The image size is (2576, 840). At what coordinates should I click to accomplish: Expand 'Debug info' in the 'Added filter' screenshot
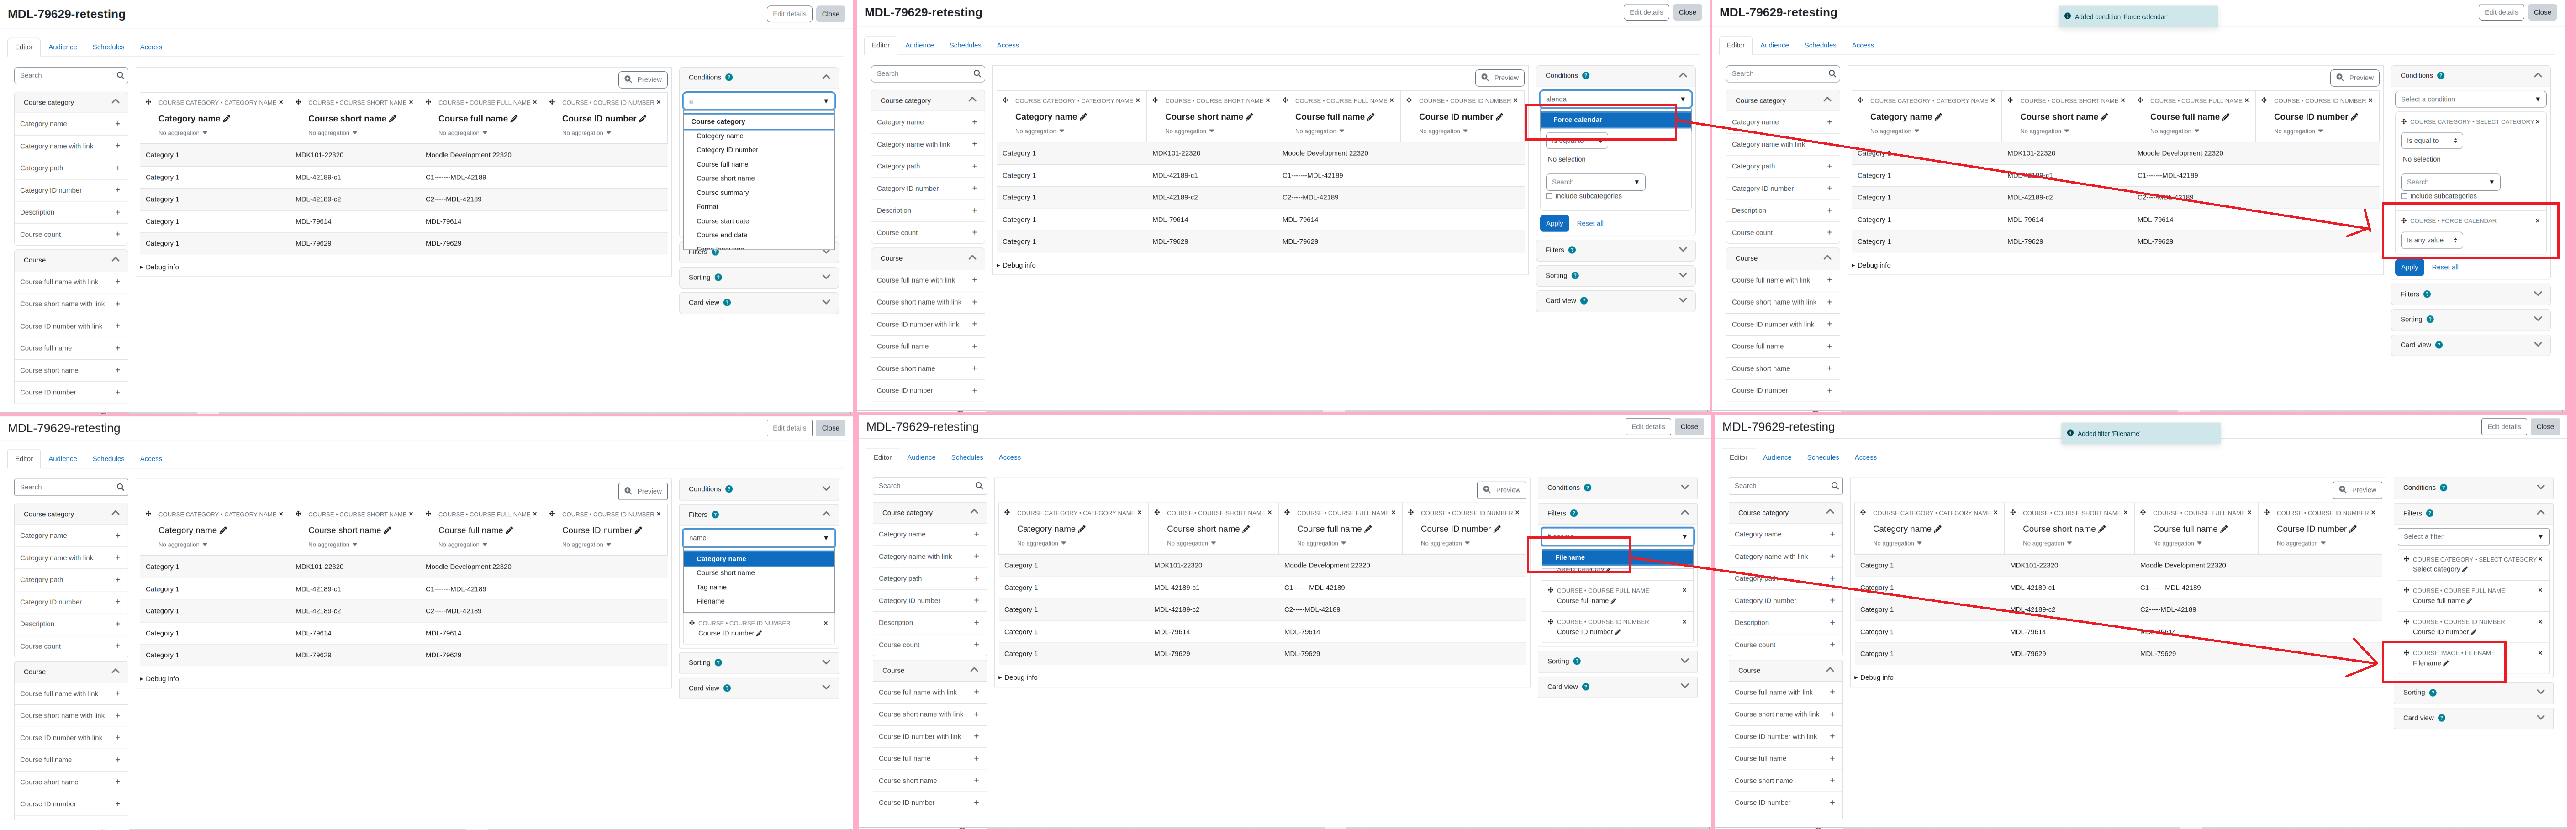1874,677
